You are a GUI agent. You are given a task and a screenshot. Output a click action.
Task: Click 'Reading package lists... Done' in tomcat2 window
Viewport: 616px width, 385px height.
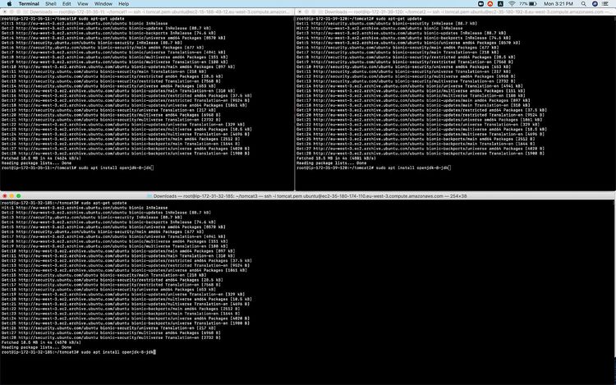tap(331, 163)
